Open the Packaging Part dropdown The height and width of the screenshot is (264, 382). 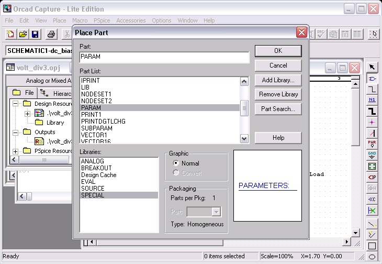tap(216, 212)
